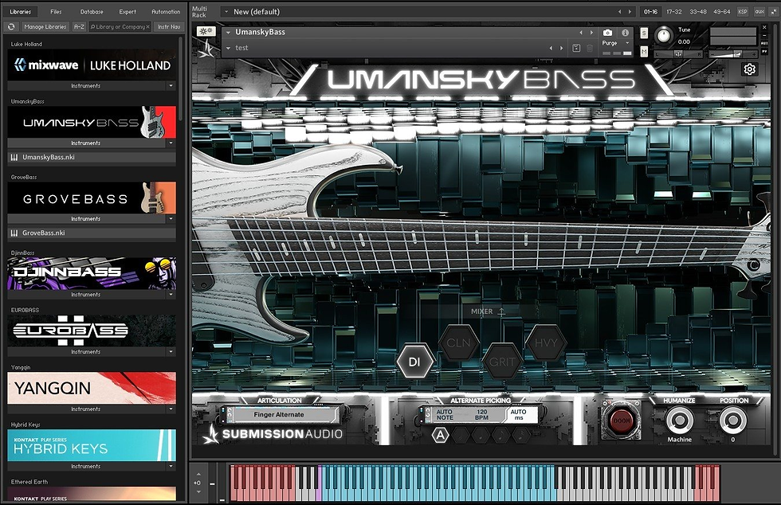Image resolution: width=781 pixels, height=505 pixels.
Task: Click the camera snapshot icon
Action: click(x=607, y=33)
